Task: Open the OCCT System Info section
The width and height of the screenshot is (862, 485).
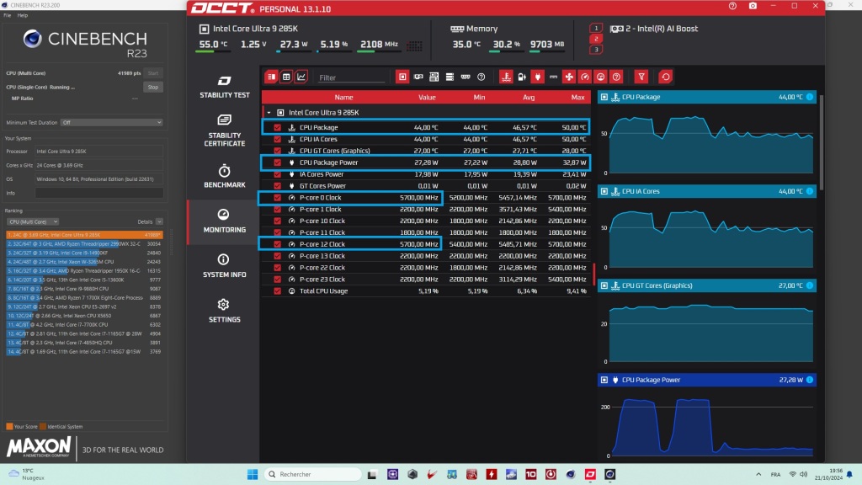Action: pos(224,265)
